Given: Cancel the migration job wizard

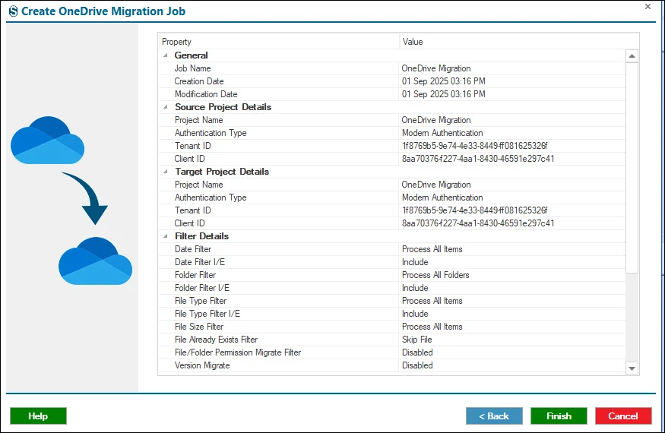Looking at the screenshot, I should coord(623,416).
